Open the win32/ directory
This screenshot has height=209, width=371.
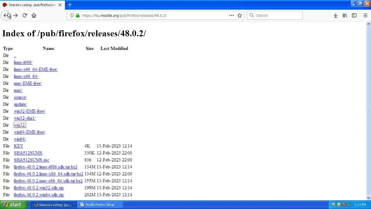(x=20, y=125)
